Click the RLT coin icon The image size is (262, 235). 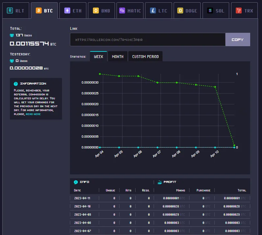pos(10,10)
